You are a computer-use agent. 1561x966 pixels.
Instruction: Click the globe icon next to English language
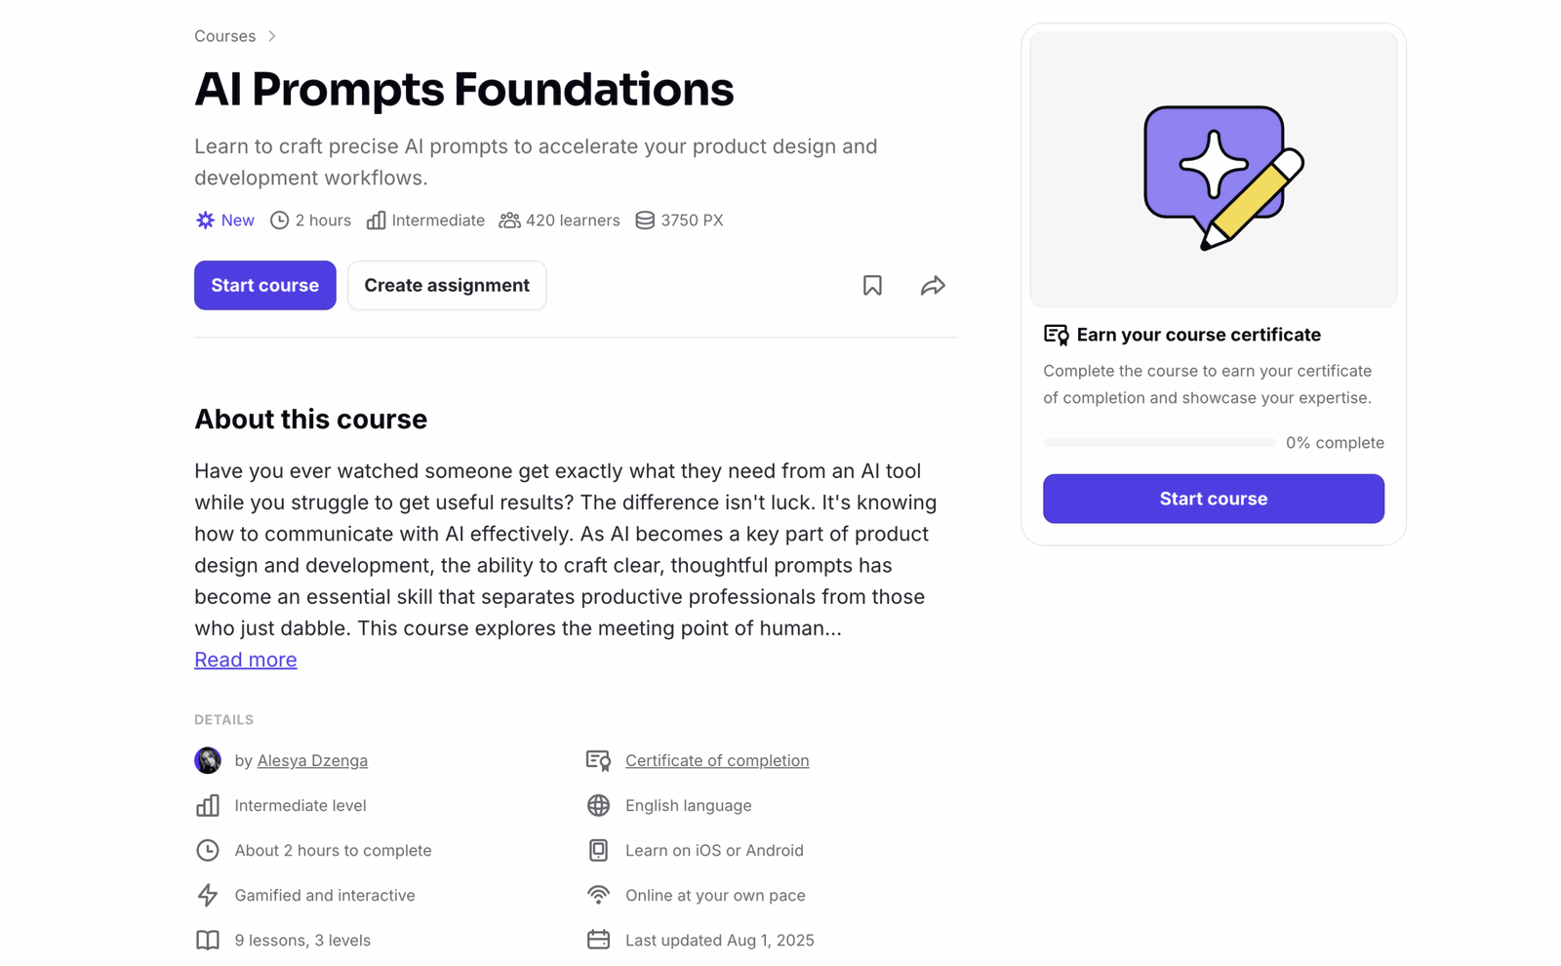tap(598, 805)
